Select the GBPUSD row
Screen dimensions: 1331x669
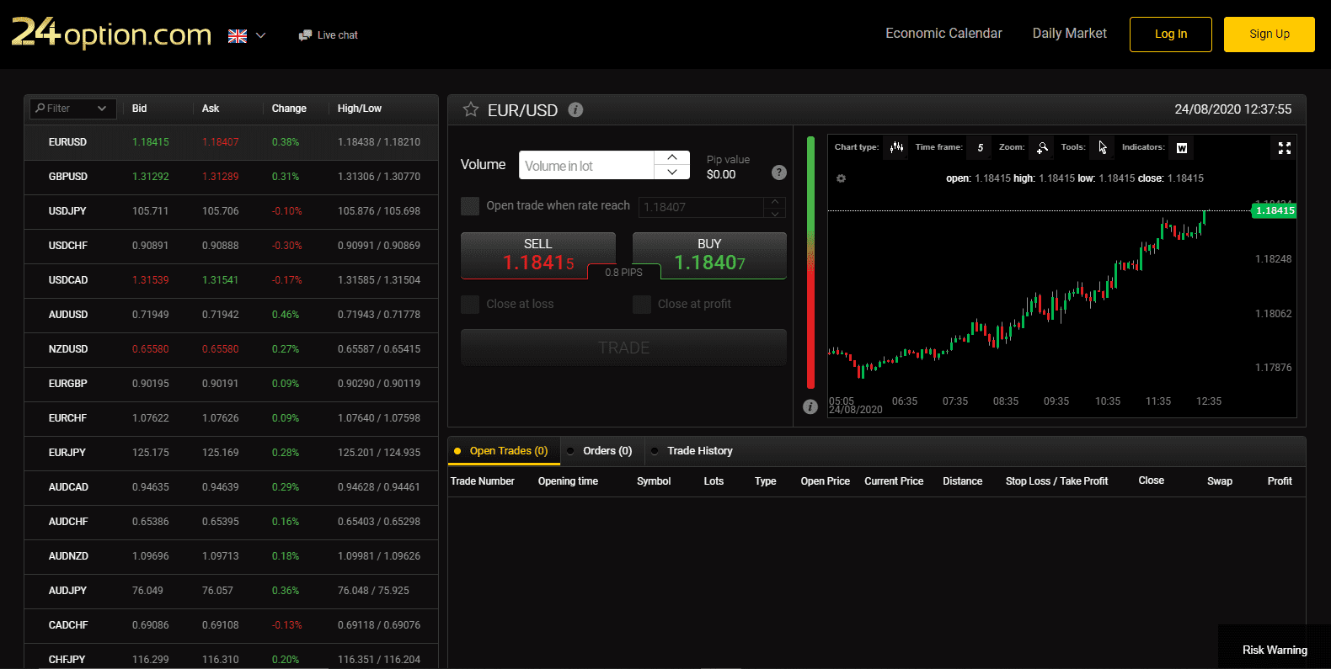point(232,177)
